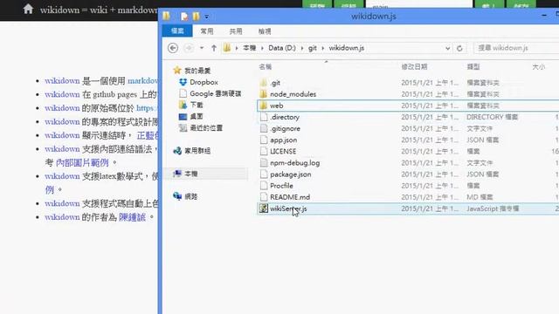Switch to the 常用 ribbon tab
This screenshot has width=559, height=314.
click(x=207, y=31)
